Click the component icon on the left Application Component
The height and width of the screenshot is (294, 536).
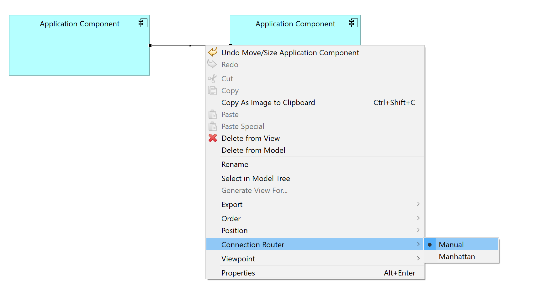click(143, 23)
